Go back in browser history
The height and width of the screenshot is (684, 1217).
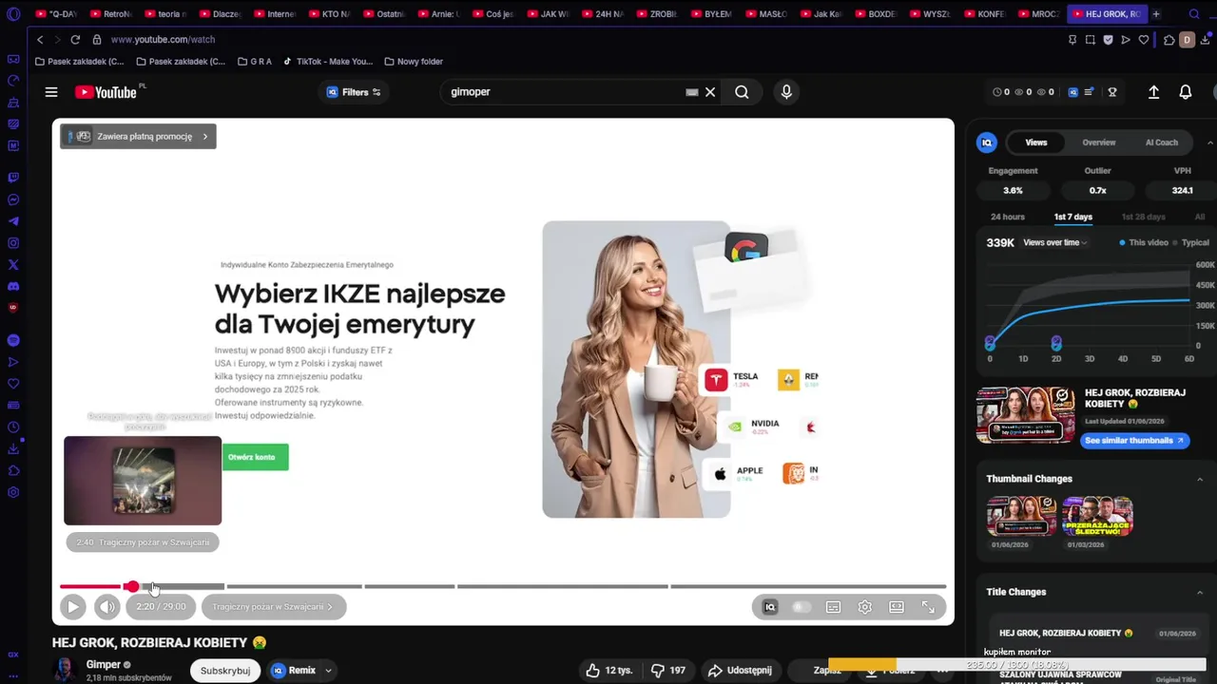click(x=40, y=40)
